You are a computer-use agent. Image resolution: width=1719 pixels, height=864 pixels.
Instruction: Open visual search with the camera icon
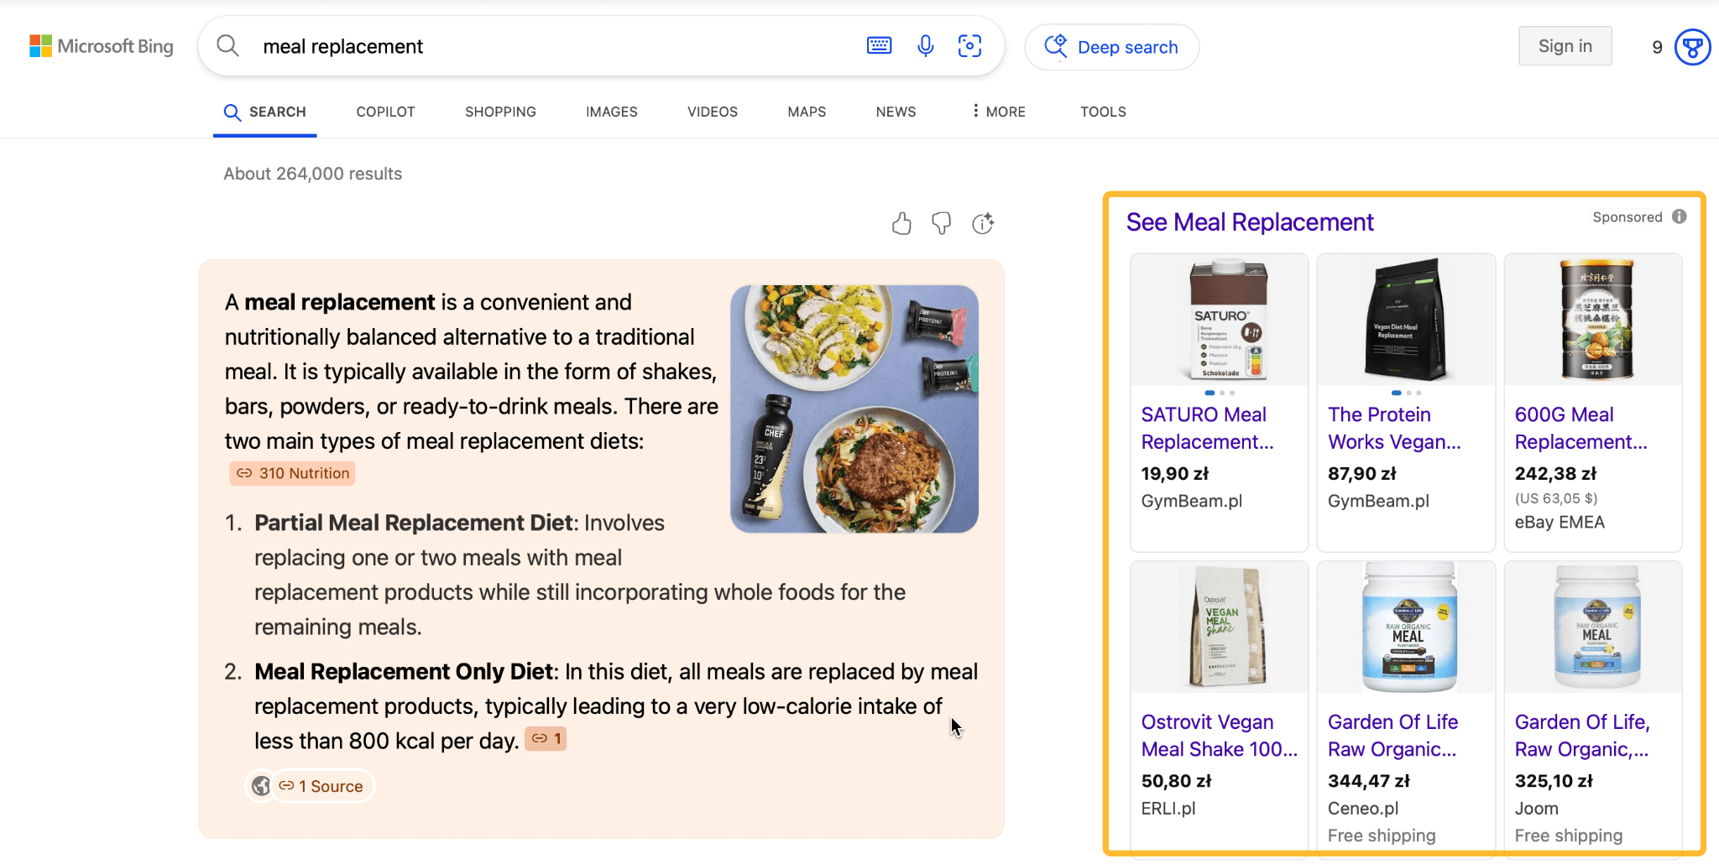[x=969, y=46]
